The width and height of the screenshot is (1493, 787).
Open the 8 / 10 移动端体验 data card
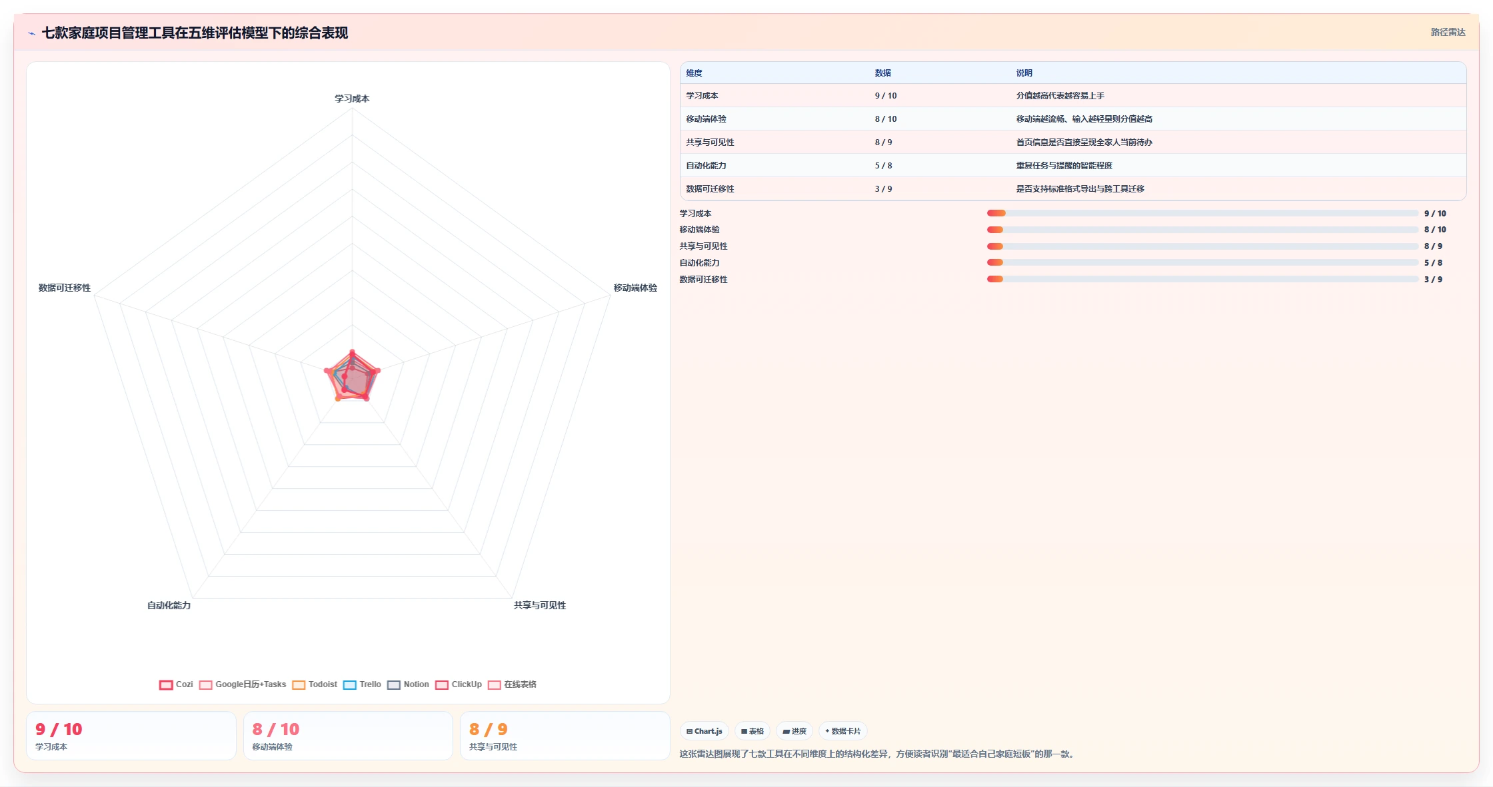point(348,736)
